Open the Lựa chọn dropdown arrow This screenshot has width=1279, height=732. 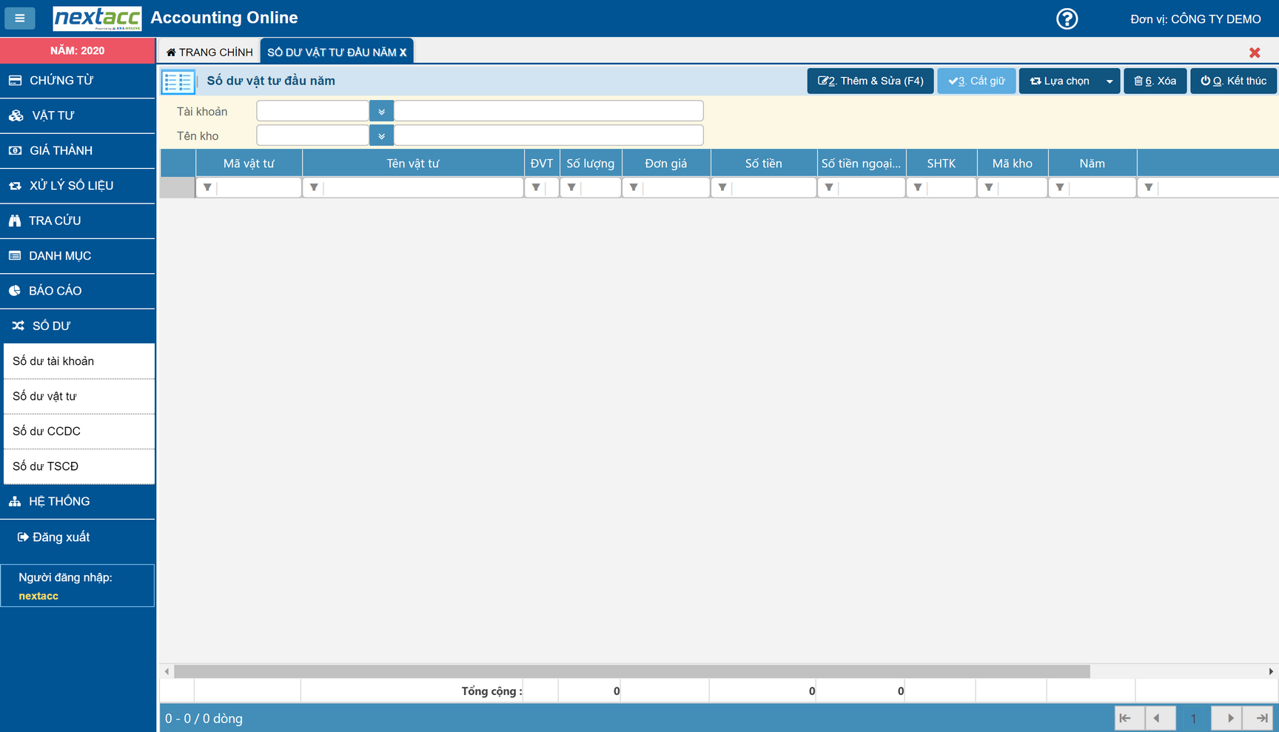tap(1109, 81)
